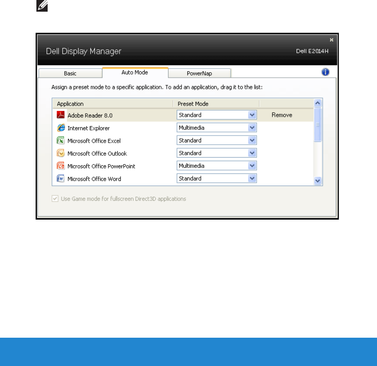Click the Microsoft Office Word icon

(x=61, y=179)
